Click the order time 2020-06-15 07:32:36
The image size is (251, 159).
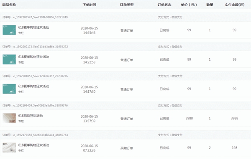click(90, 148)
